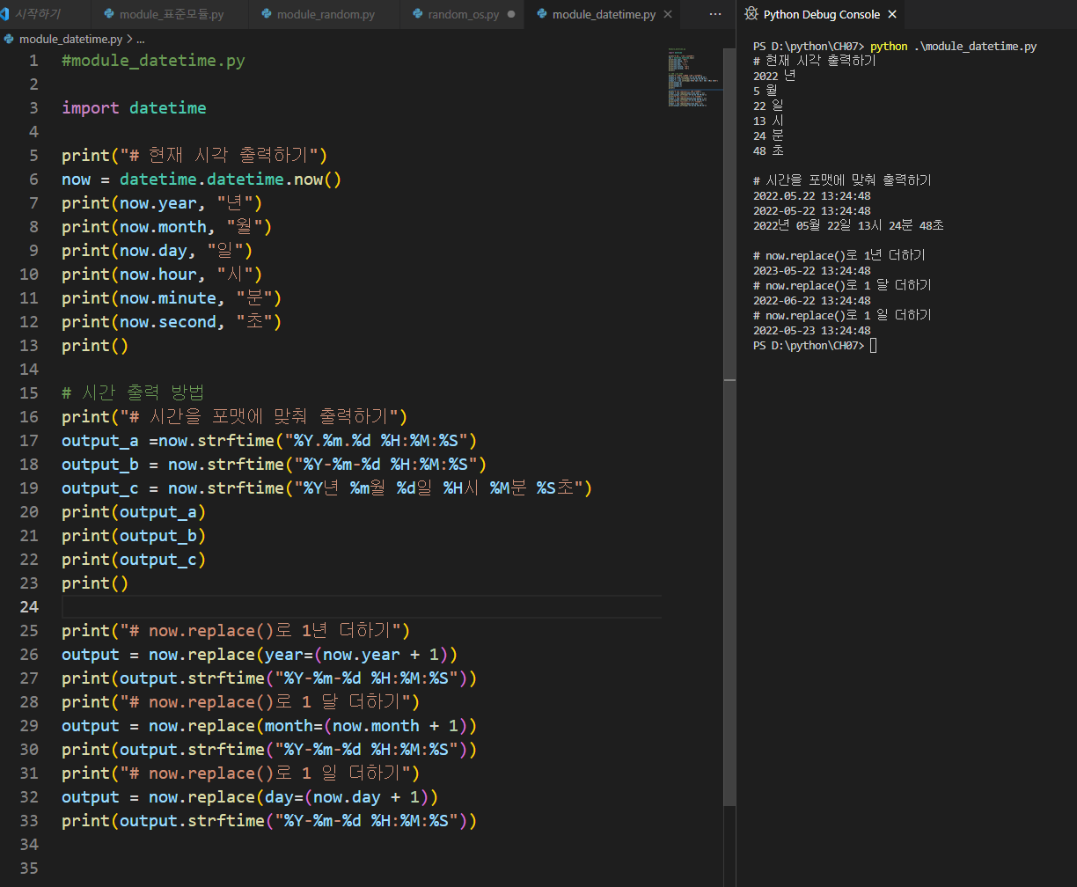The width and height of the screenshot is (1077, 887).
Task: Click the output_c strftime assignment line
Action: 327,488
